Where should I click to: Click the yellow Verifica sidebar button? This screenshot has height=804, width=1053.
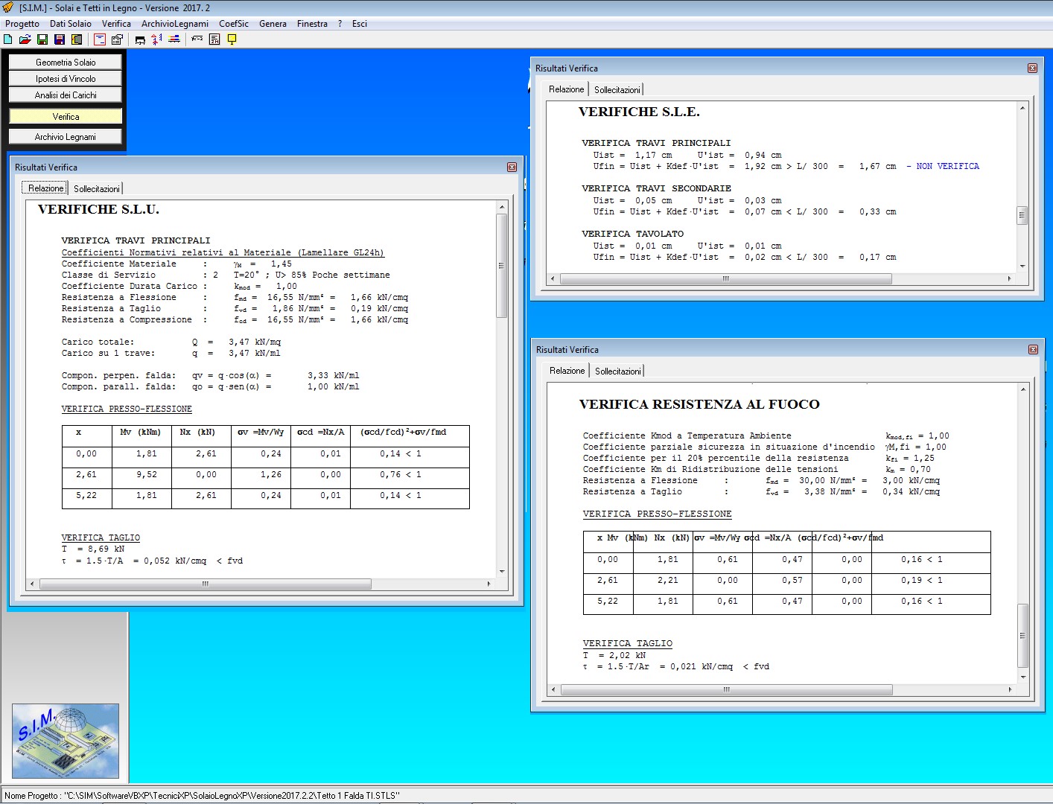coord(66,117)
